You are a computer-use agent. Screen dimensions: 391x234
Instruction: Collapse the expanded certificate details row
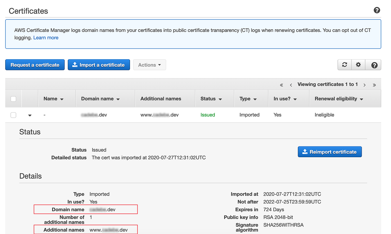(30, 115)
